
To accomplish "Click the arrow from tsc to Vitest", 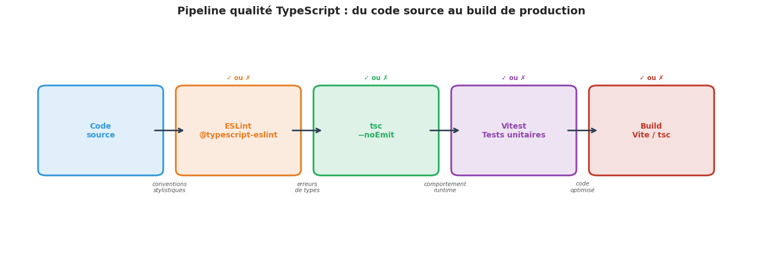I will coord(444,131).
